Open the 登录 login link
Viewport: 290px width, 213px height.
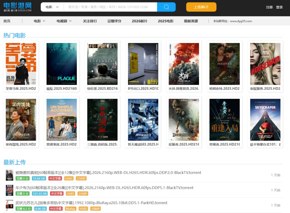(x=279, y=7)
